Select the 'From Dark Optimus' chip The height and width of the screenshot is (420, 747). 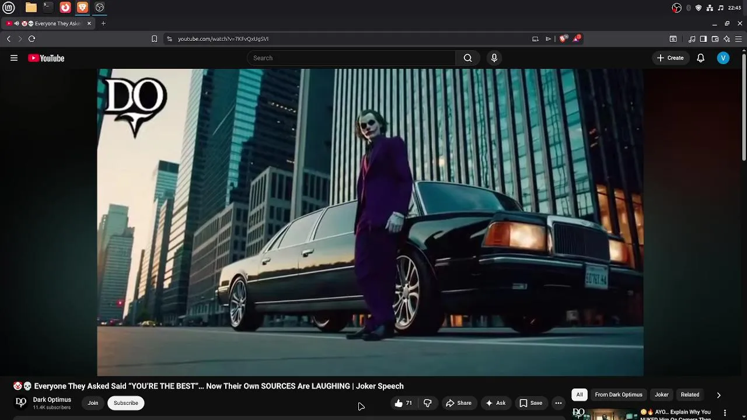619,395
